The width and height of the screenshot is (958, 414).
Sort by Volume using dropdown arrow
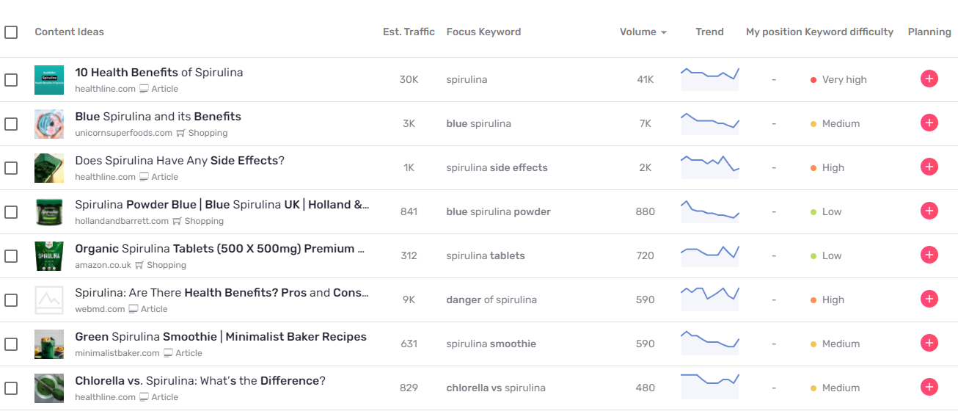[x=664, y=32]
